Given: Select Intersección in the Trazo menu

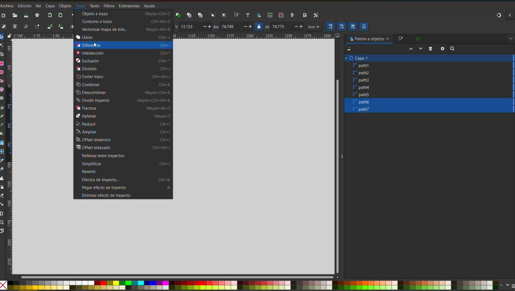Looking at the screenshot, I should click(x=123, y=53).
